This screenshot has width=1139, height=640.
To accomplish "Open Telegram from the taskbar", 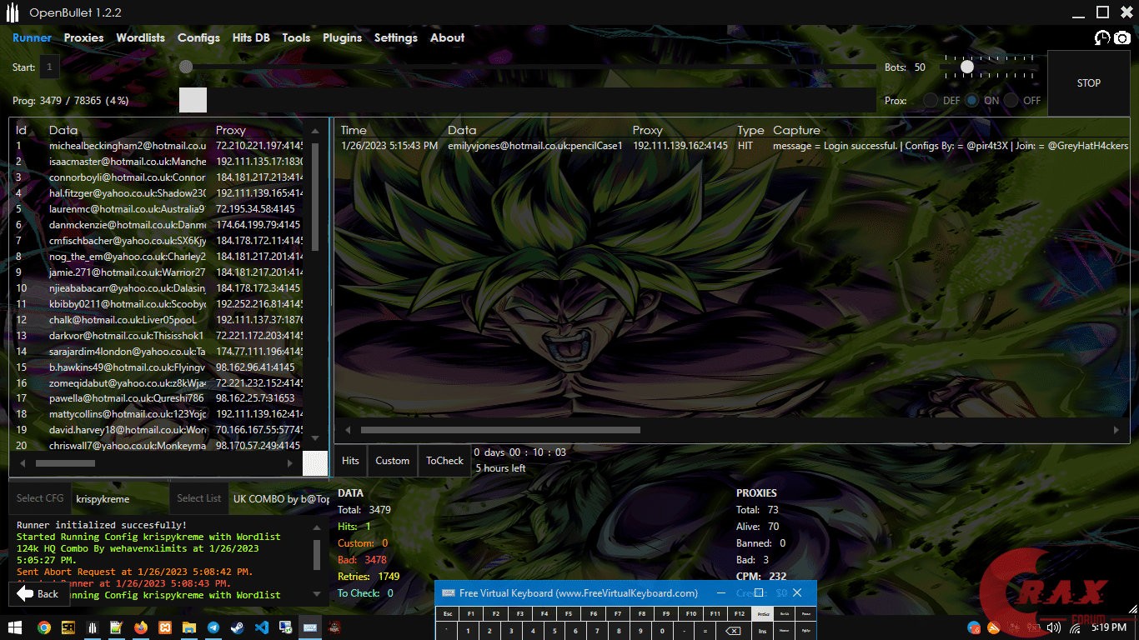I will coord(213,627).
